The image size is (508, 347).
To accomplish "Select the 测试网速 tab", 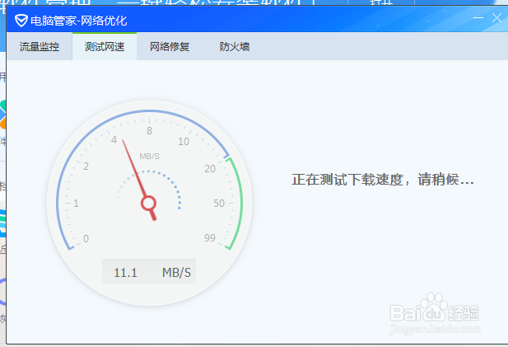I will coord(105,47).
